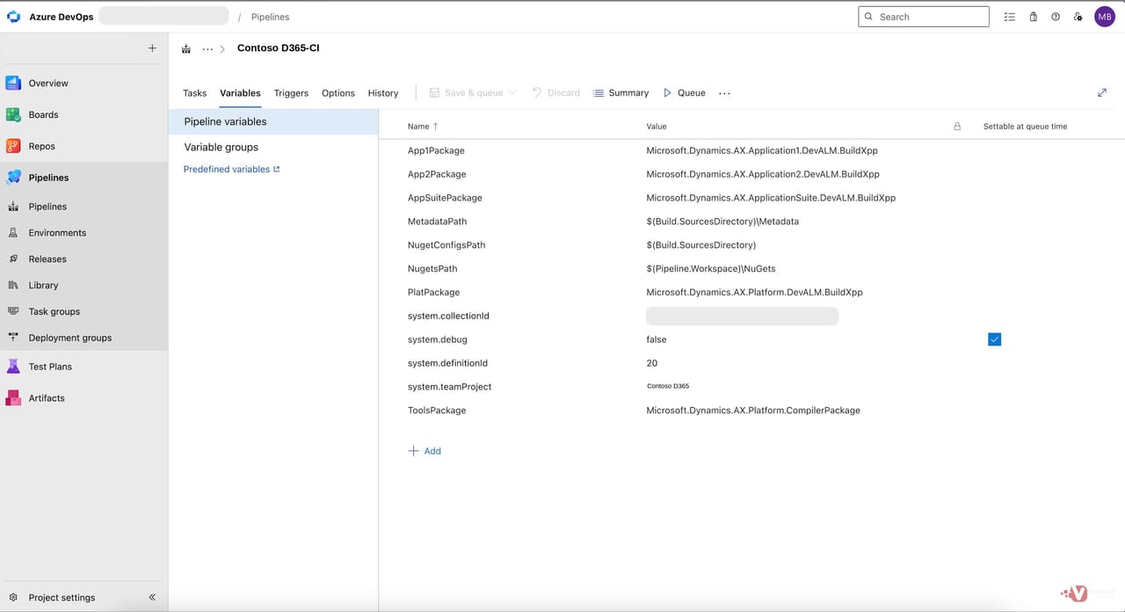Screen dimensions: 1125x612
Task: Sort by the Name column header
Action: pos(423,127)
